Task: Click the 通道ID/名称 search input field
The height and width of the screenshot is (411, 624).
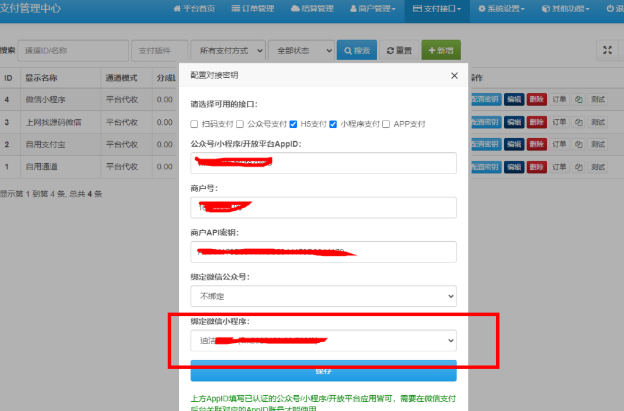Action: coord(73,50)
